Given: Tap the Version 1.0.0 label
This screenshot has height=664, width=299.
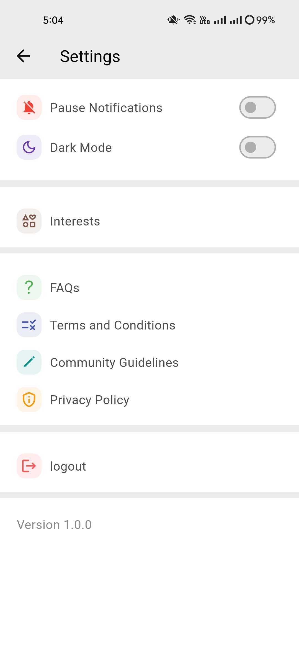Looking at the screenshot, I should tap(54, 525).
